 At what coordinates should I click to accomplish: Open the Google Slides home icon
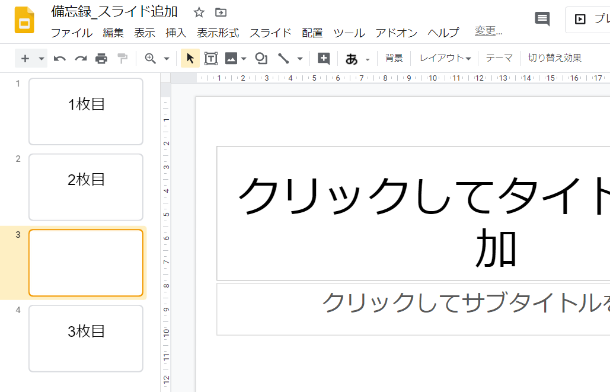(24, 20)
